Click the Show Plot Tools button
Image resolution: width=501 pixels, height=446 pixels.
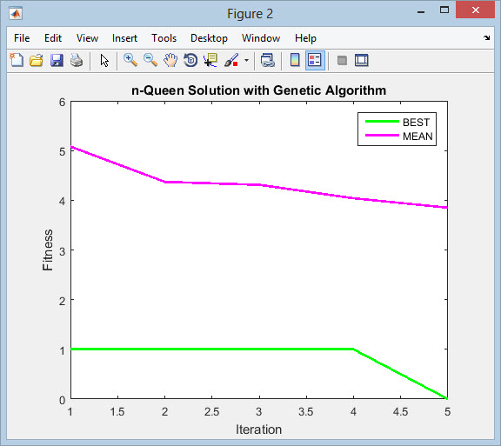(x=361, y=60)
